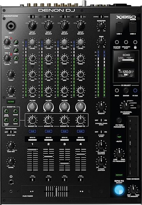Click the 120.0 BPM readout on display
142x205 pixels.
coord(127,72)
